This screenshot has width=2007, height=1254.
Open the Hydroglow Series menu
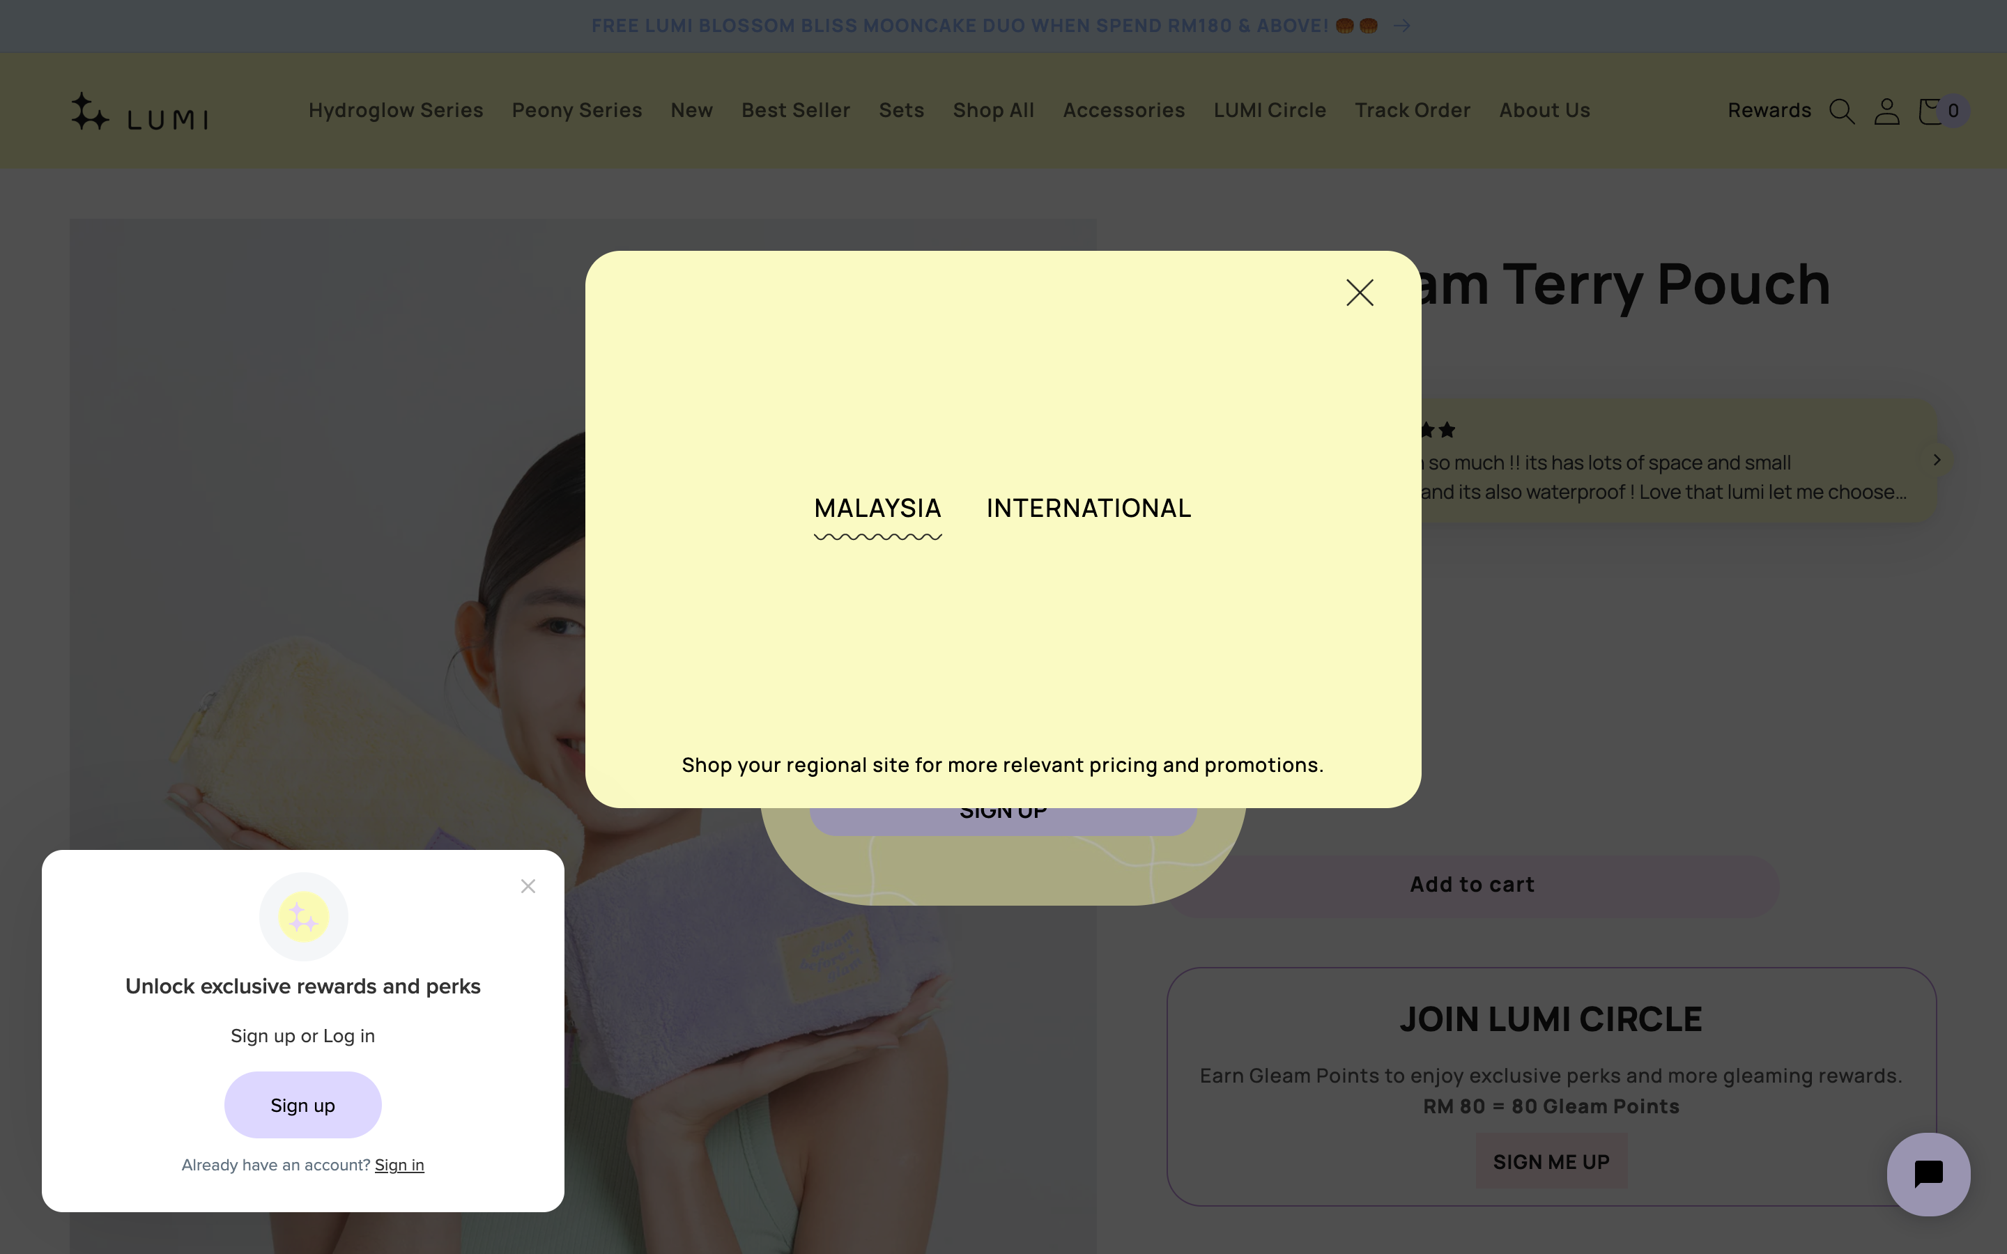(396, 110)
